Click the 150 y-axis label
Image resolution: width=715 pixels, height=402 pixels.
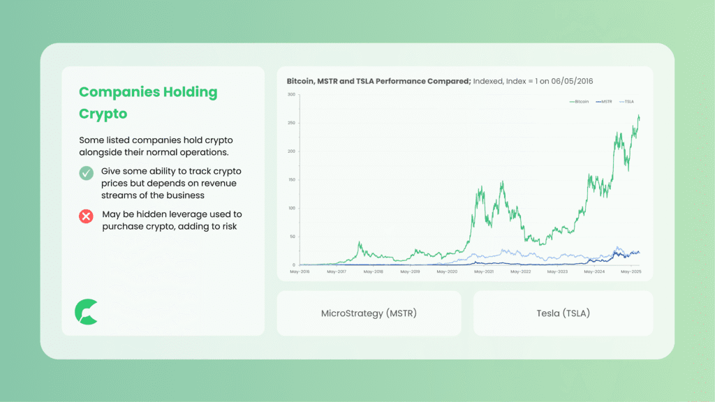[291, 179]
